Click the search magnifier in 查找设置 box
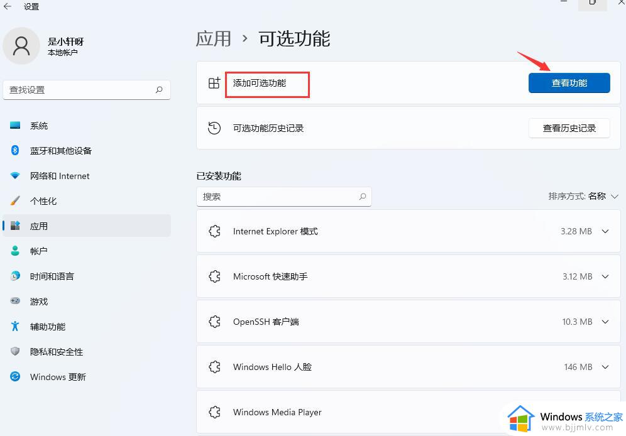Screen dimensions: 626x436 (x=159, y=90)
